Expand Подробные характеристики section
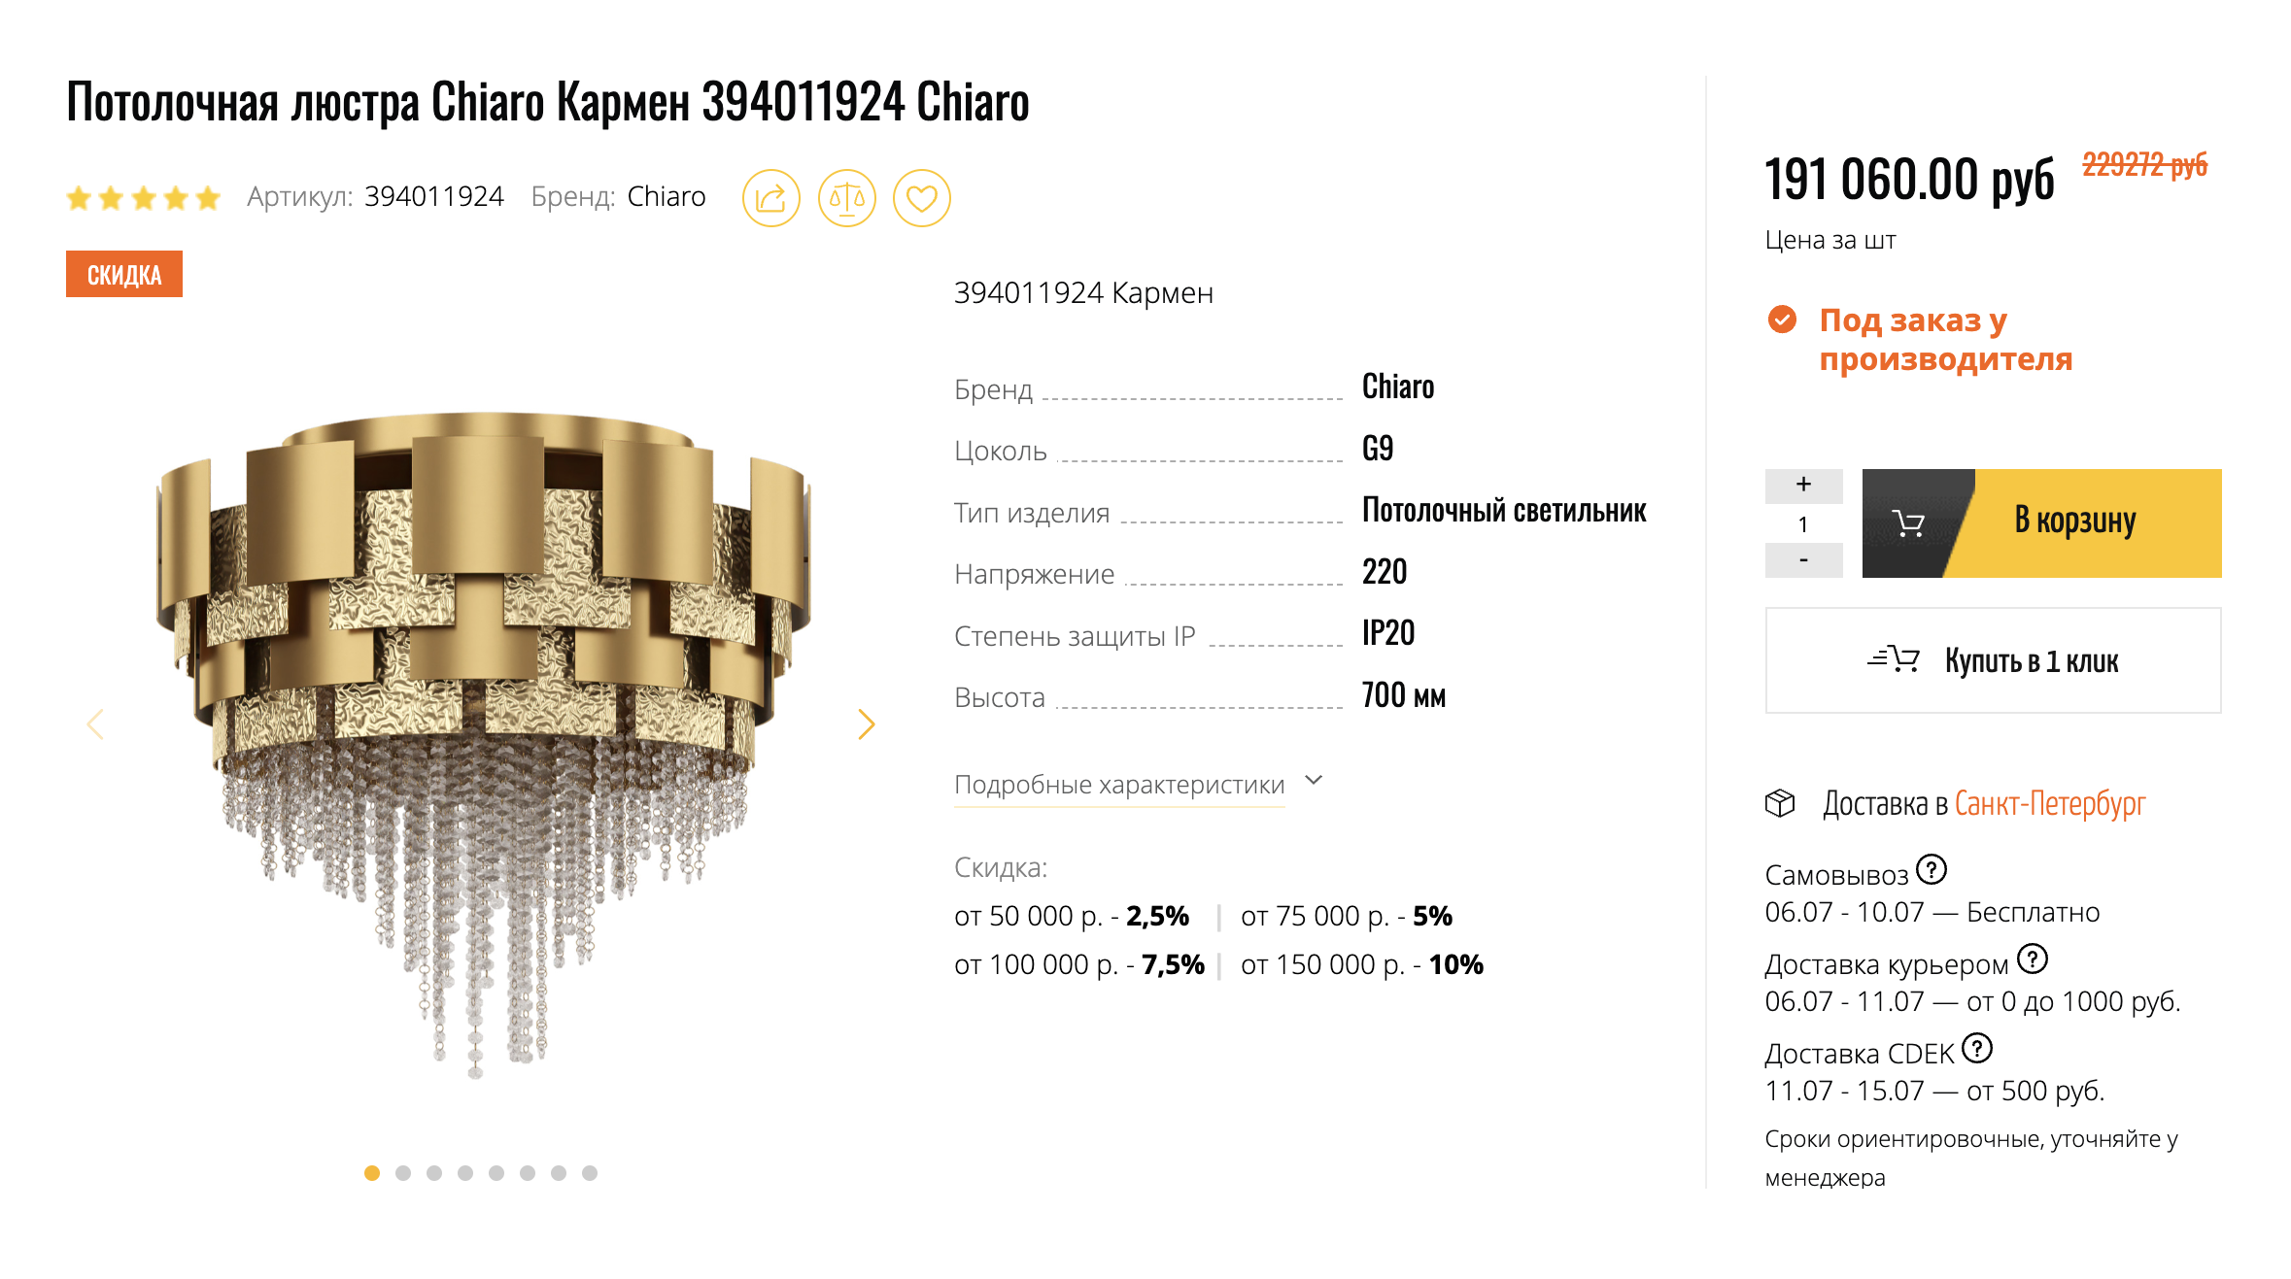Image resolution: width=2291 pixels, height=1279 pixels. tap(1119, 785)
